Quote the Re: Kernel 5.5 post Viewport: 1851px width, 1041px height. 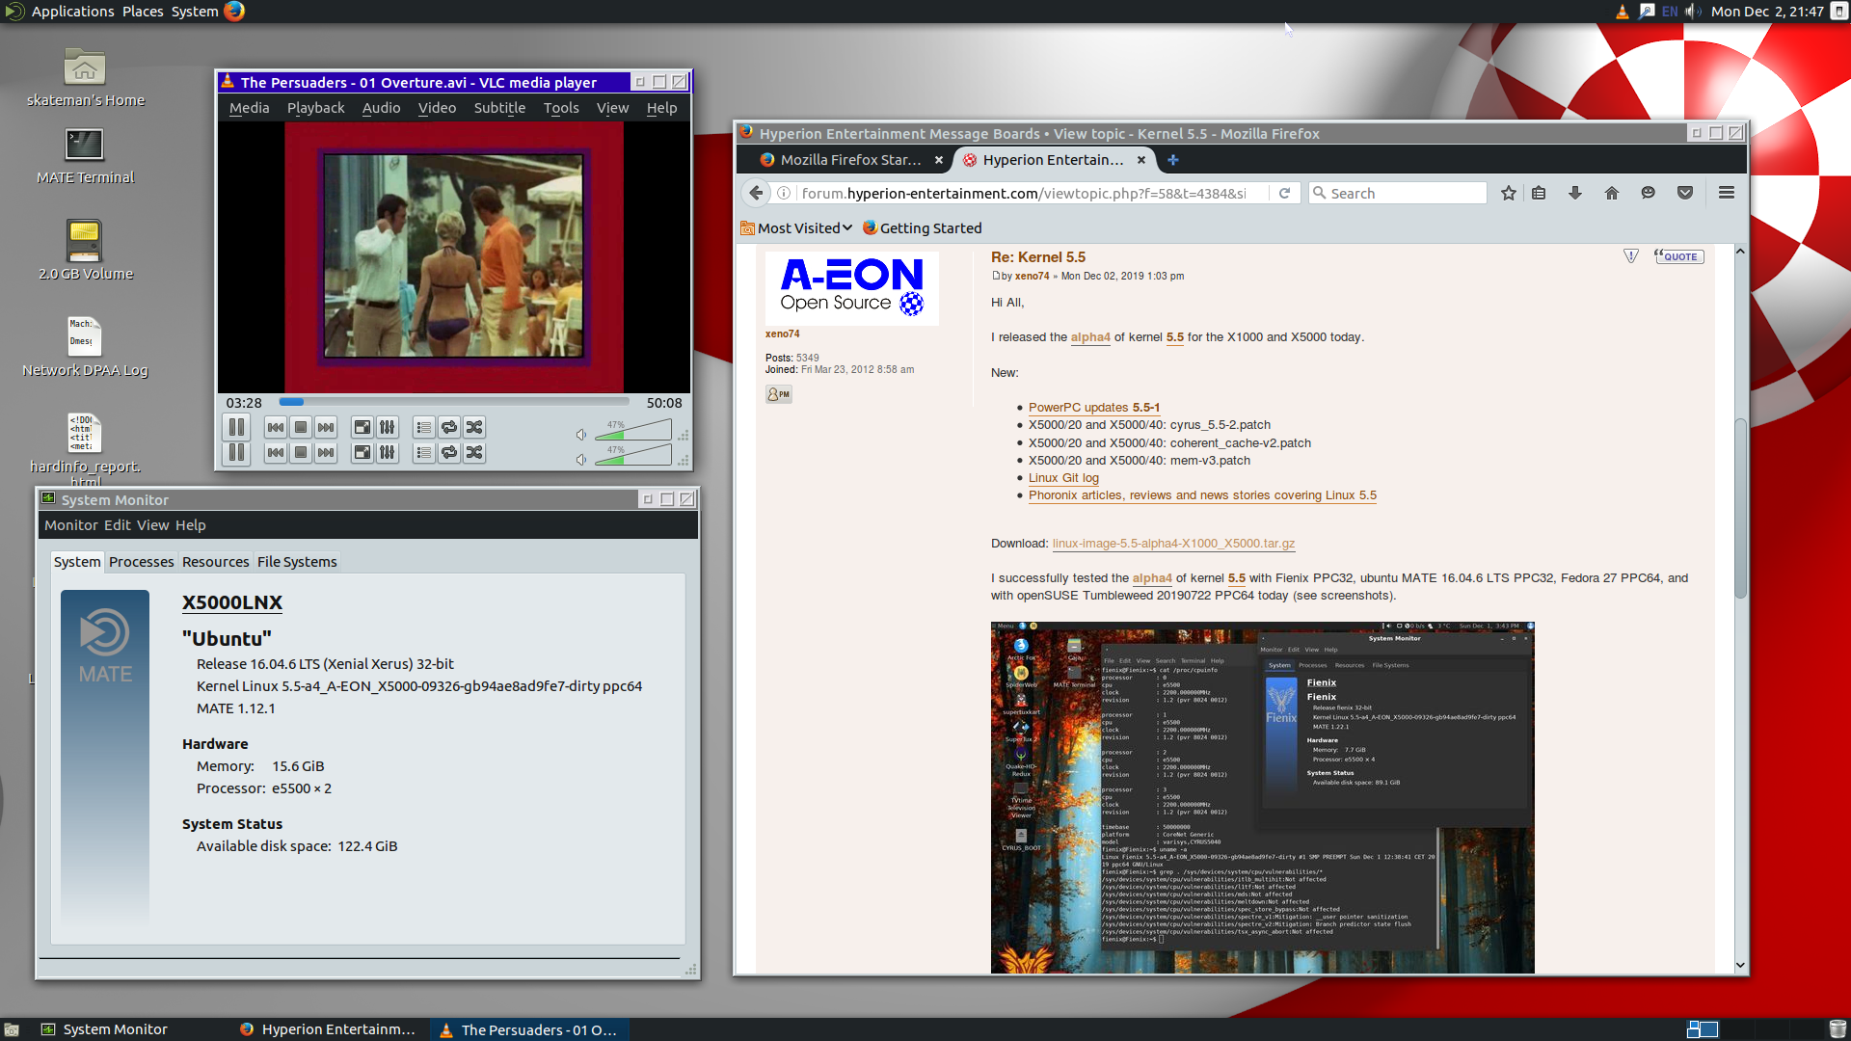[x=1679, y=256]
